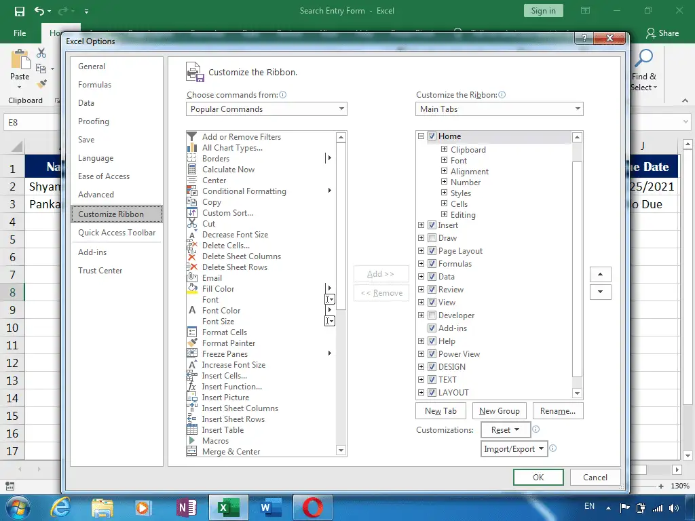Click the Copy command icon in list
The image size is (695, 521).
[x=191, y=201]
